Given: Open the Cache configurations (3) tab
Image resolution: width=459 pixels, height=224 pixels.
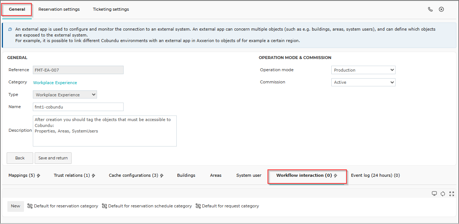Looking at the screenshot, I should 136,175.
